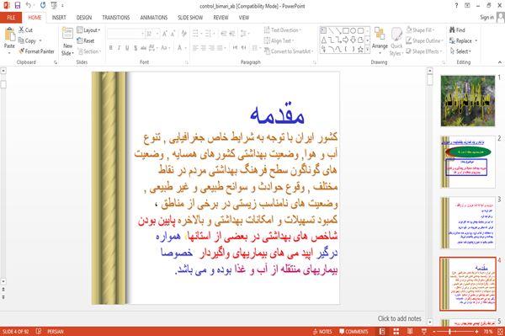Image resolution: width=505 pixels, height=336 pixels.
Task: Toggle the Notes pane in status bar
Action: [x=322, y=331]
